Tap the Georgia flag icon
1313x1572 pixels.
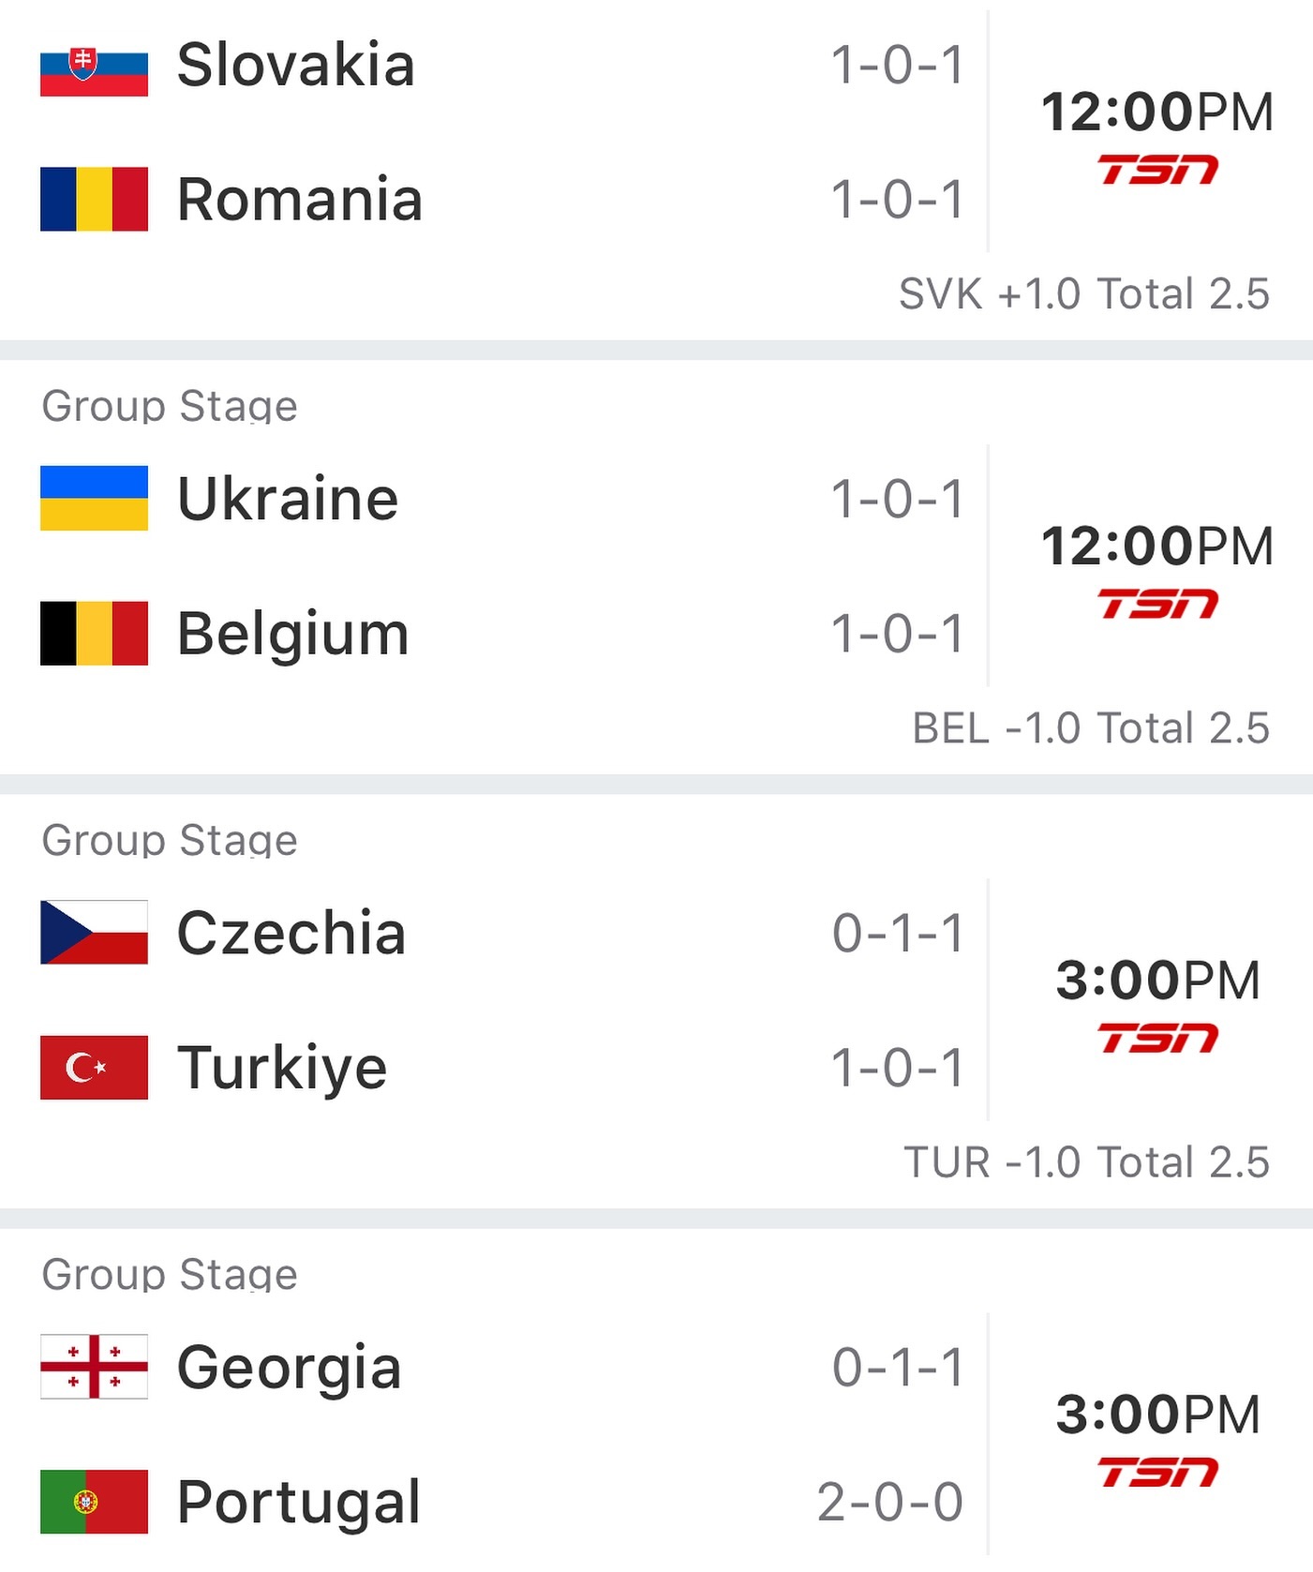[94, 1366]
